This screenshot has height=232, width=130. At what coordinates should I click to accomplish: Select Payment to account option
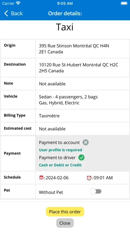coord(59,142)
